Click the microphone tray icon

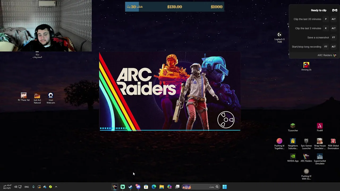[x=33, y=187]
